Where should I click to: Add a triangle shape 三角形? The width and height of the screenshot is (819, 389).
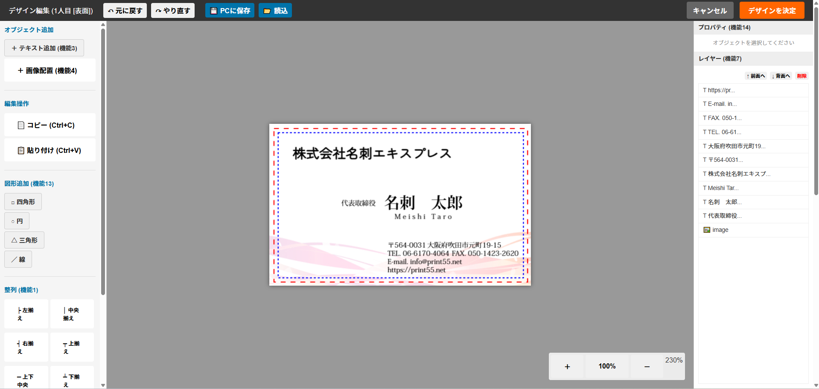24,240
